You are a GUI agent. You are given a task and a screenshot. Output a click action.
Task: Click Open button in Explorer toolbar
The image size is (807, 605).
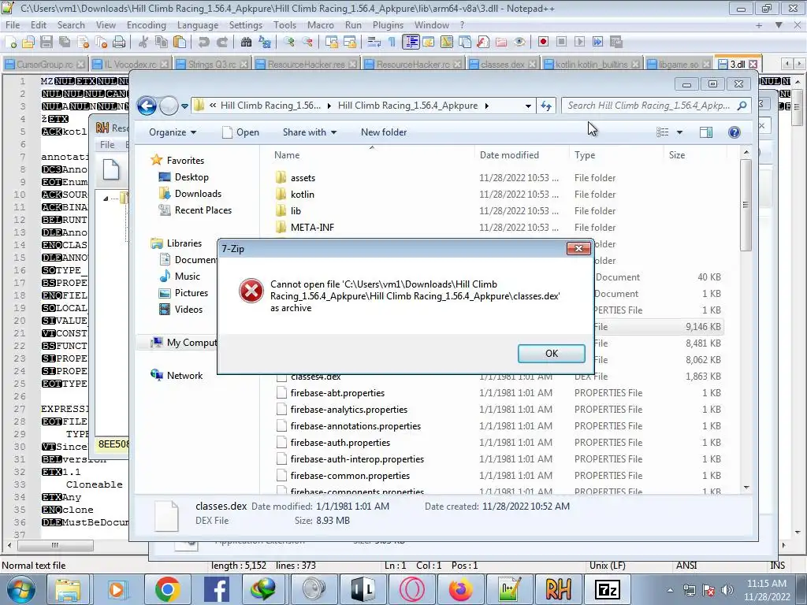point(241,132)
